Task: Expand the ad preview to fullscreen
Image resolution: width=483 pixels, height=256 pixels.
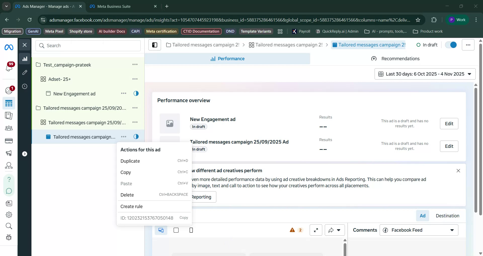Action: (316, 230)
